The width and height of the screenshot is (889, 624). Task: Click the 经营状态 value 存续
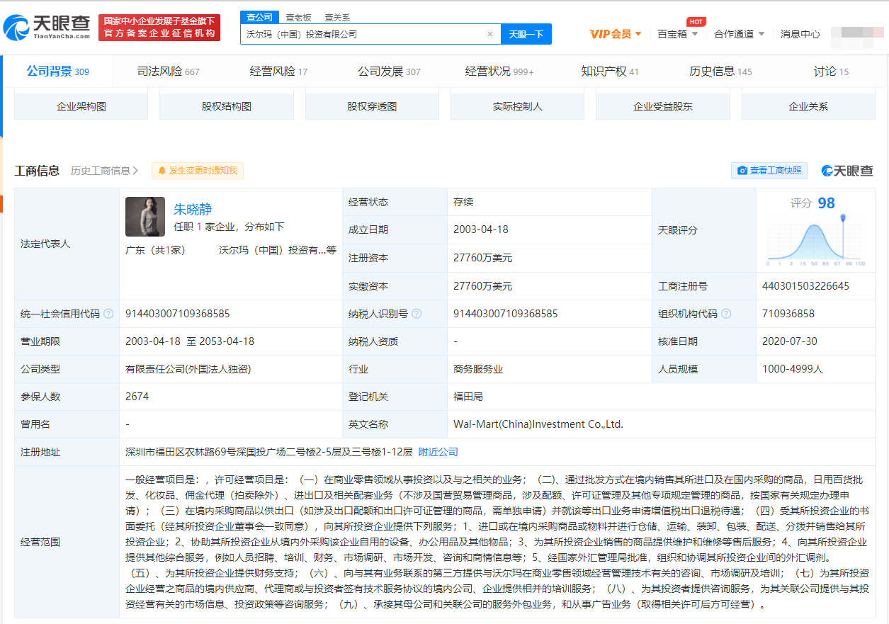[x=463, y=202]
